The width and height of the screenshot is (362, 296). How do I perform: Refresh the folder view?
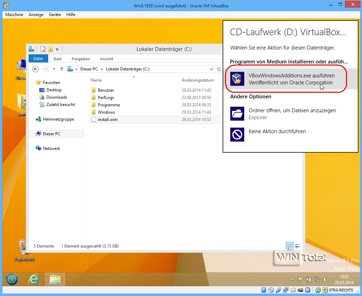[x=219, y=69]
